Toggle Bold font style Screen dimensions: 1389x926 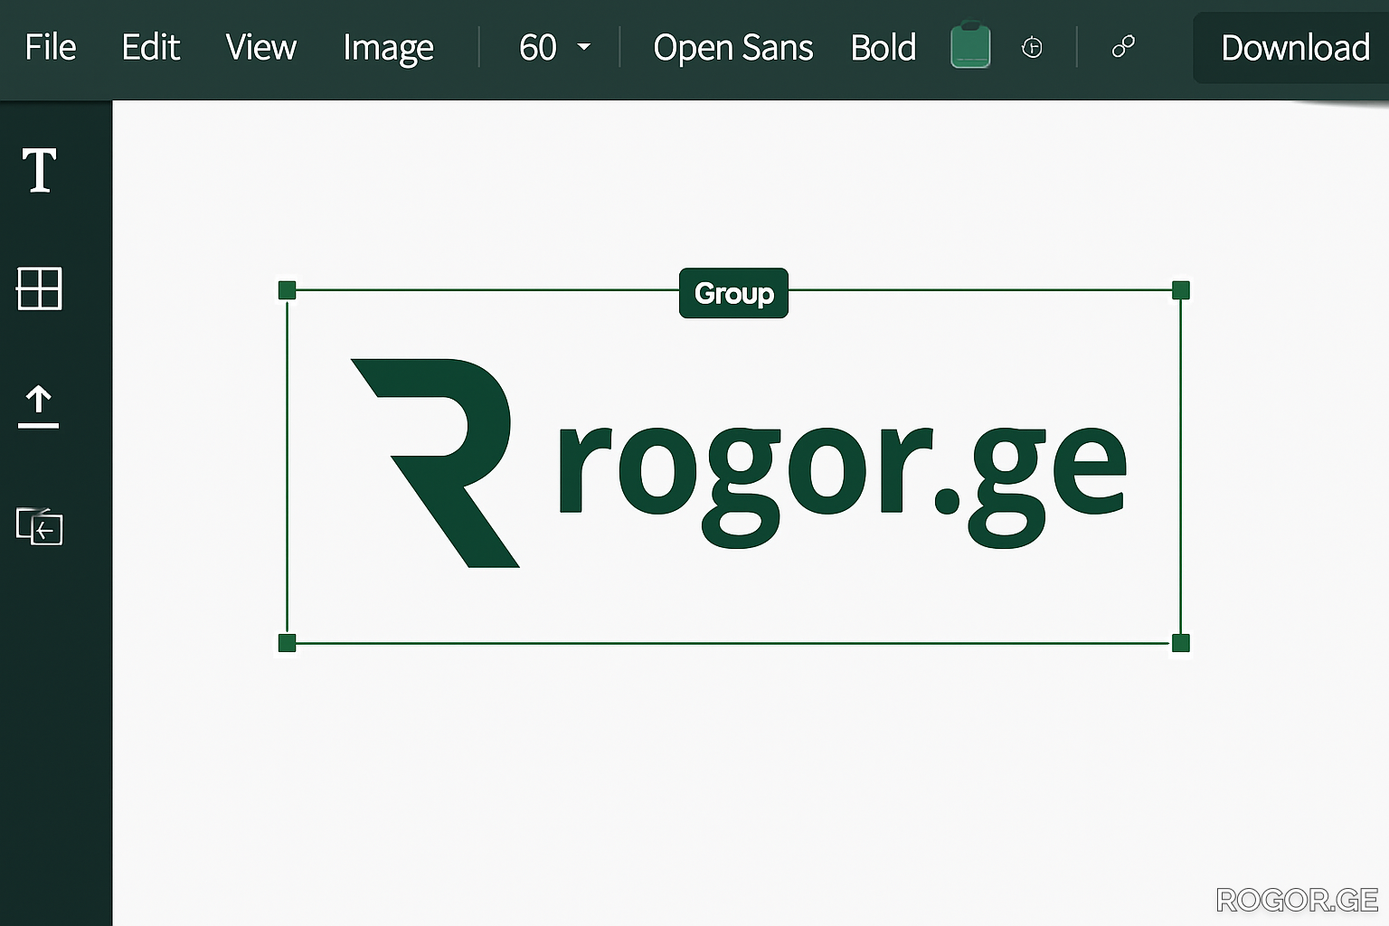pyautogui.click(x=883, y=47)
